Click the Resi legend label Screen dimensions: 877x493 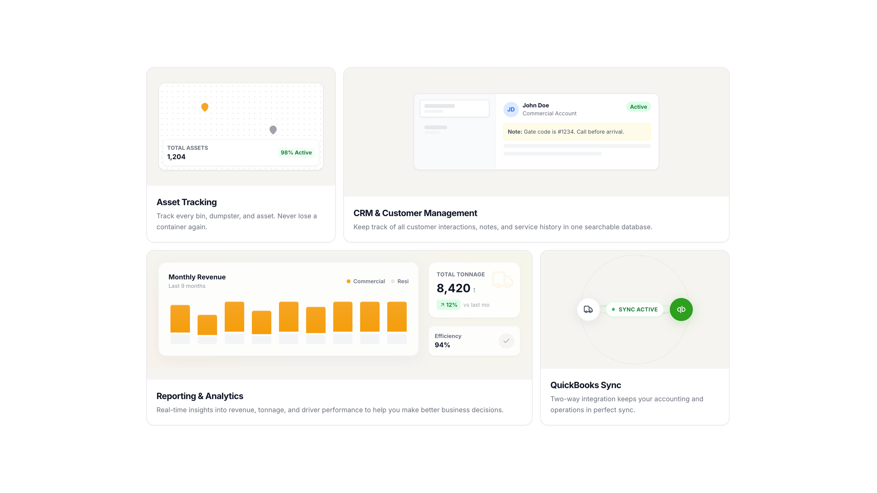[403, 281]
